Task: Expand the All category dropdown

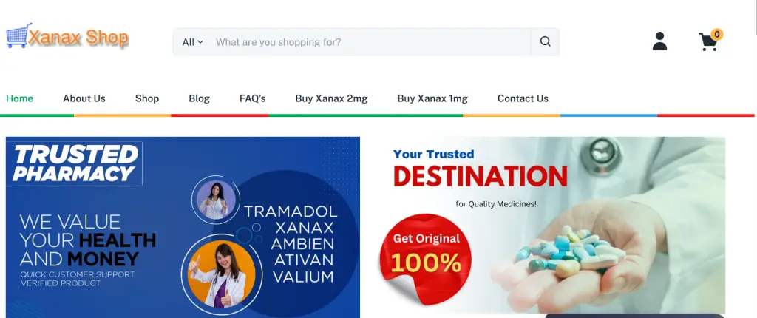Action: 193,42
